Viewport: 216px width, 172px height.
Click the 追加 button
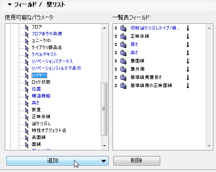tap(53, 161)
